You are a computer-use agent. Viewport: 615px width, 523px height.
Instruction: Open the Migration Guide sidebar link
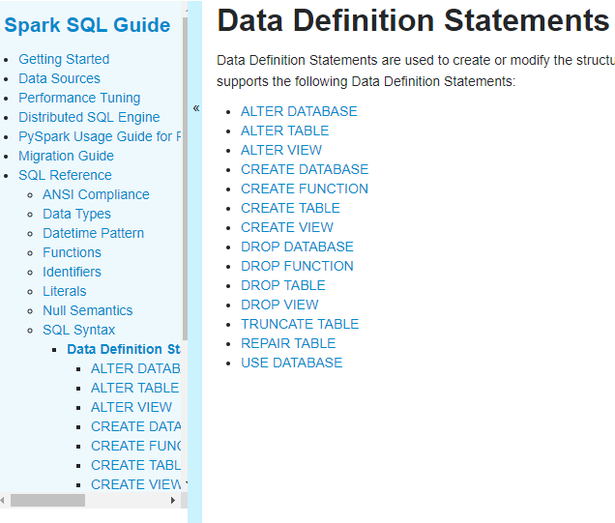click(66, 156)
